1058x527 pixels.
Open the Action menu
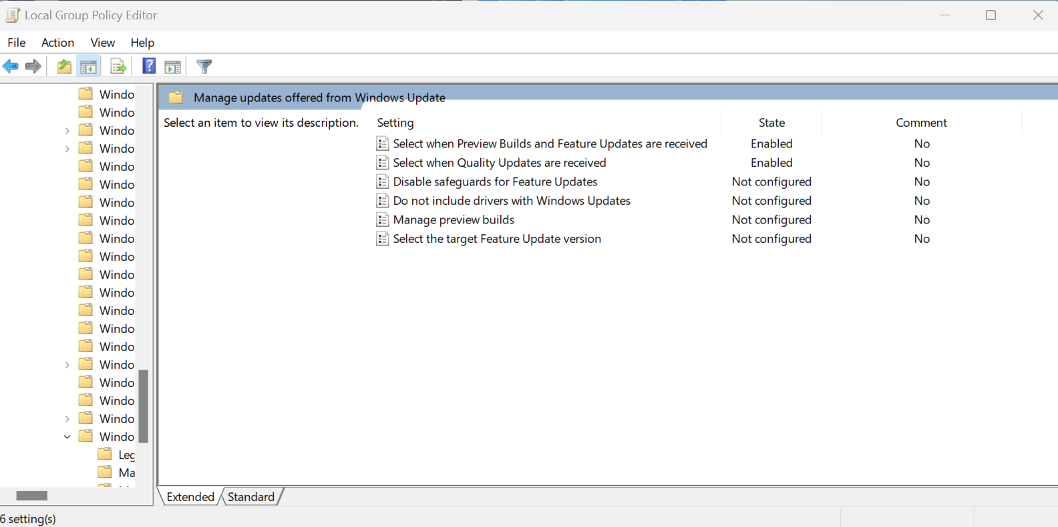pos(57,43)
